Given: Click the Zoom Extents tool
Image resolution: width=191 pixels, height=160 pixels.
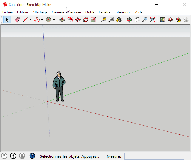Looking at the screenshot, I should pos(153,20).
